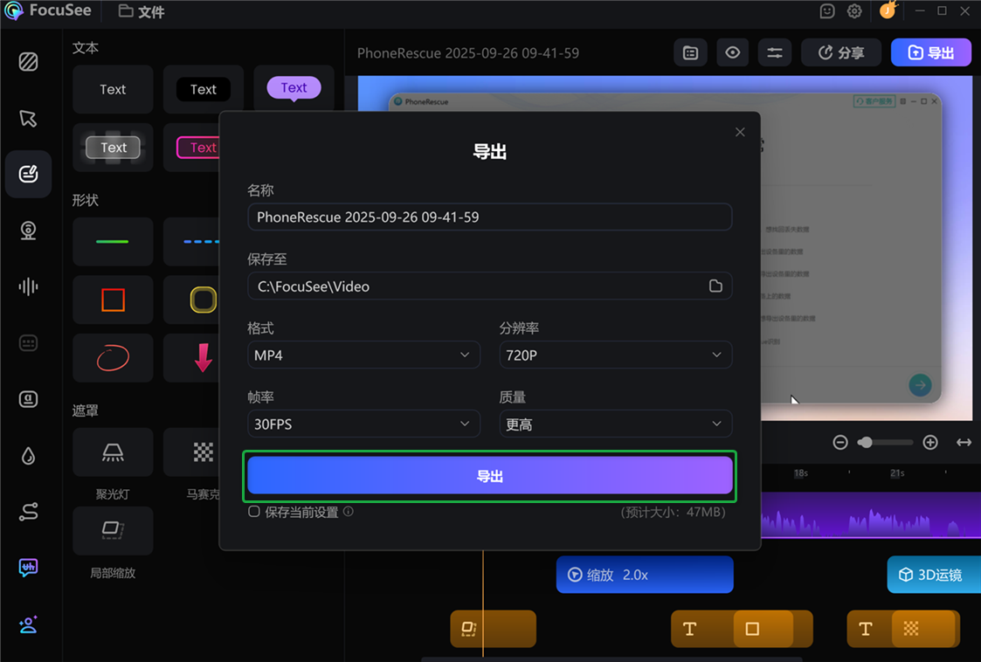Open the avatar sidebar icon at bottom
The width and height of the screenshot is (981, 662).
(x=28, y=624)
